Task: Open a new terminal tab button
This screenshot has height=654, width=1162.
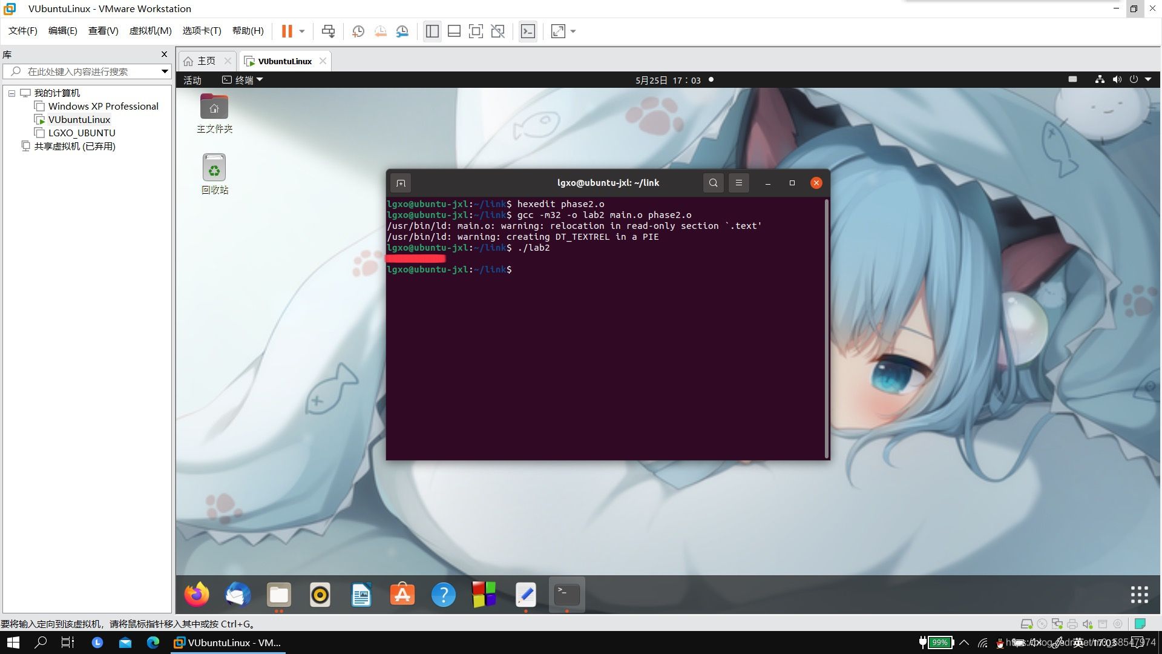Action: (x=401, y=183)
